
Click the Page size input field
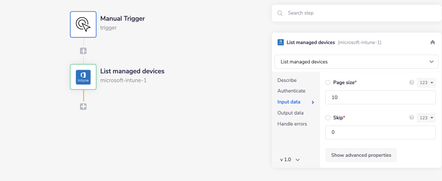pyautogui.click(x=380, y=97)
